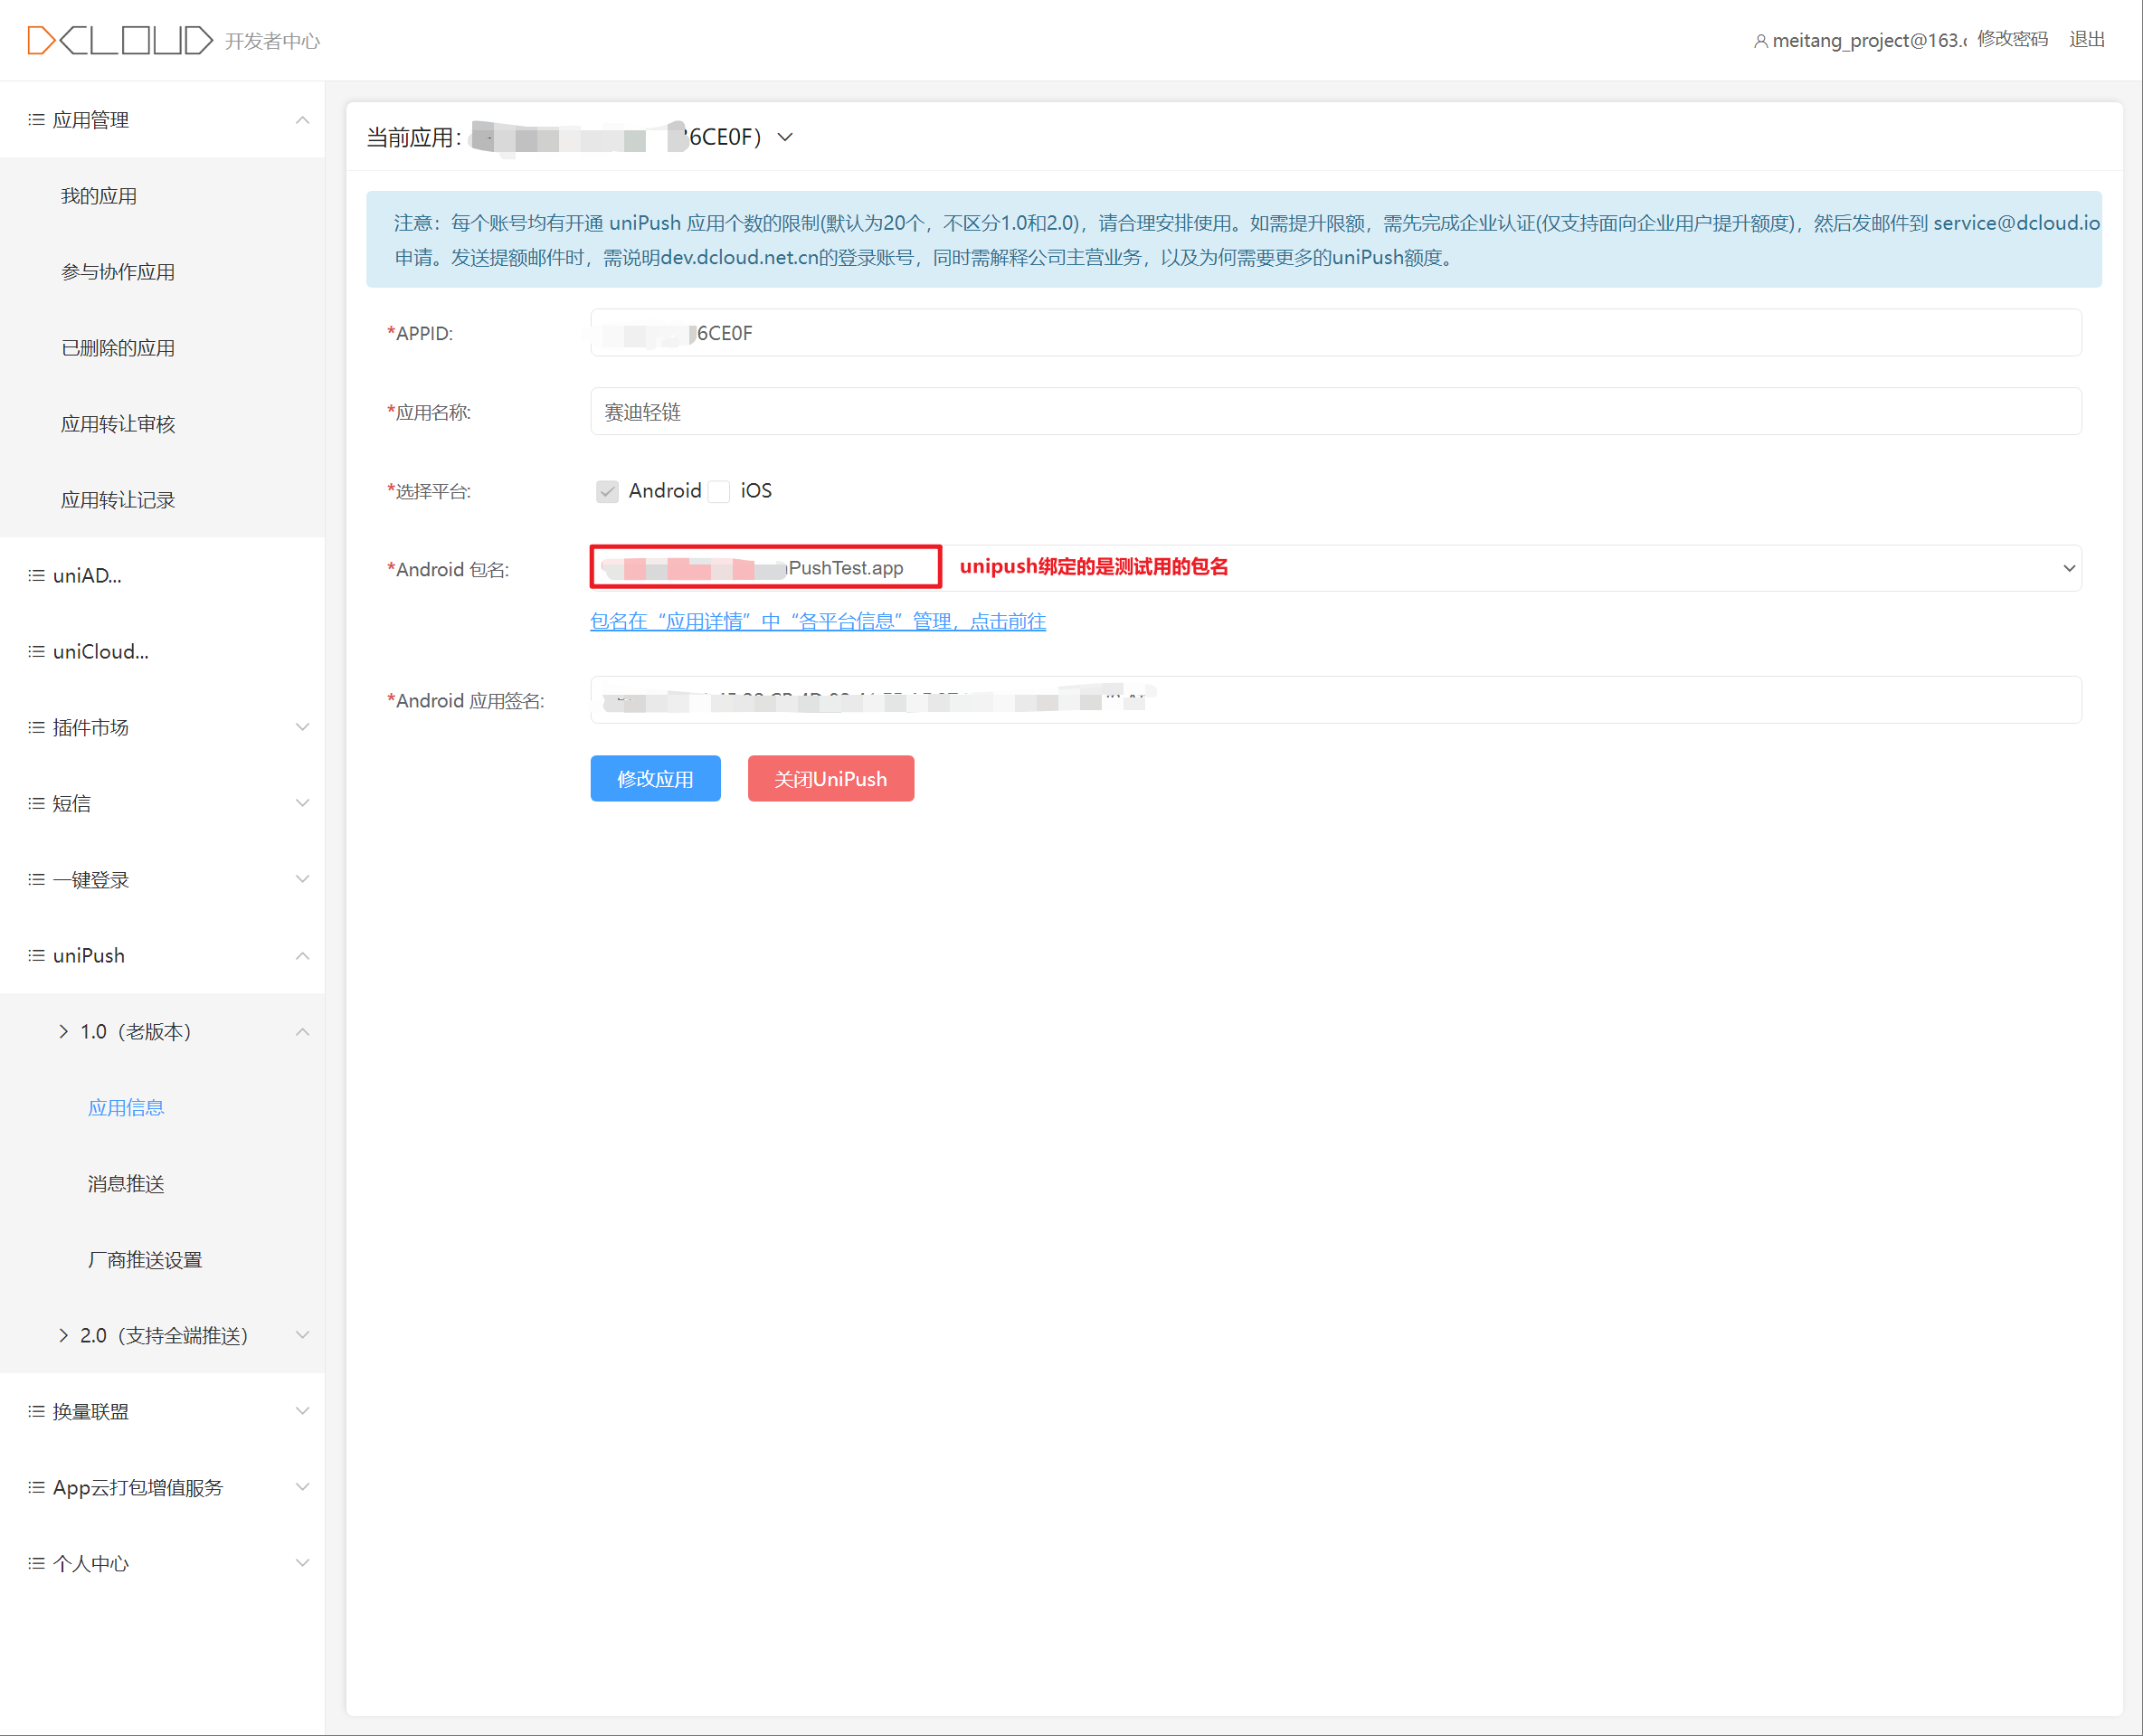This screenshot has width=2143, height=1736.
Task: Expand the 换量联盟 section chevron
Action: coord(302,1412)
